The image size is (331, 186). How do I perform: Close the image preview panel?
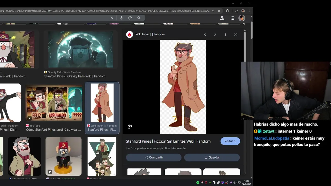(x=236, y=34)
